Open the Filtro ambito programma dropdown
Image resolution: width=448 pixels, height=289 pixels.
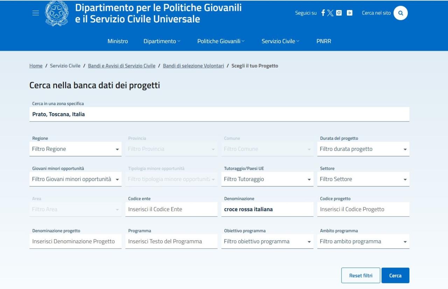[363, 242]
